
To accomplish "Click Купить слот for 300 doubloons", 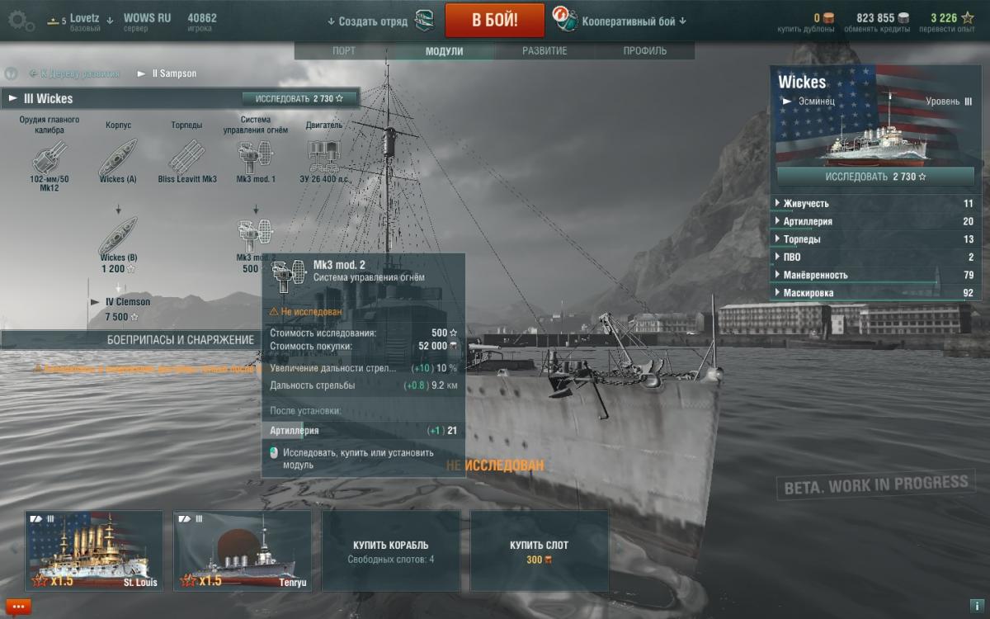I will coord(540,550).
